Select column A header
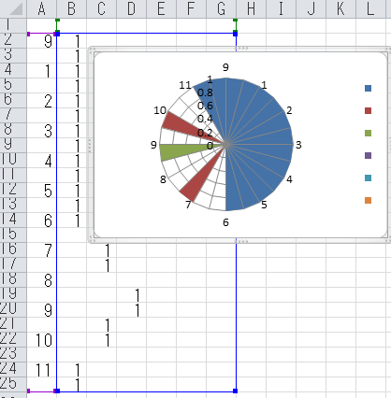The width and height of the screenshot is (391, 398). pyautogui.click(x=42, y=8)
